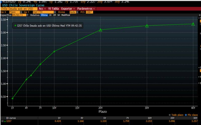
Task: Click the PCS CBBT field
Action: click(x=89, y=12)
